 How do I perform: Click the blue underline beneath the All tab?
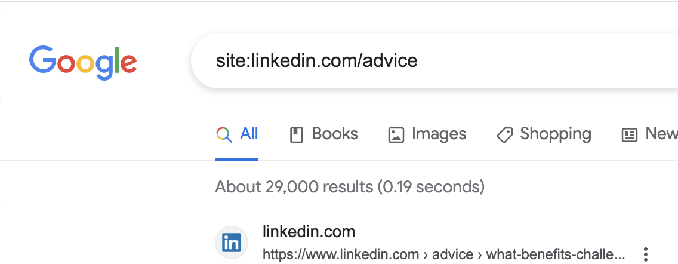(236, 159)
